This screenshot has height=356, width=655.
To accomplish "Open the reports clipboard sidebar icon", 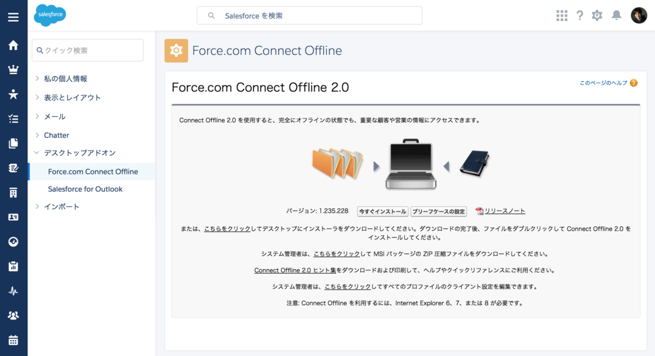I will pyautogui.click(x=13, y=267).
